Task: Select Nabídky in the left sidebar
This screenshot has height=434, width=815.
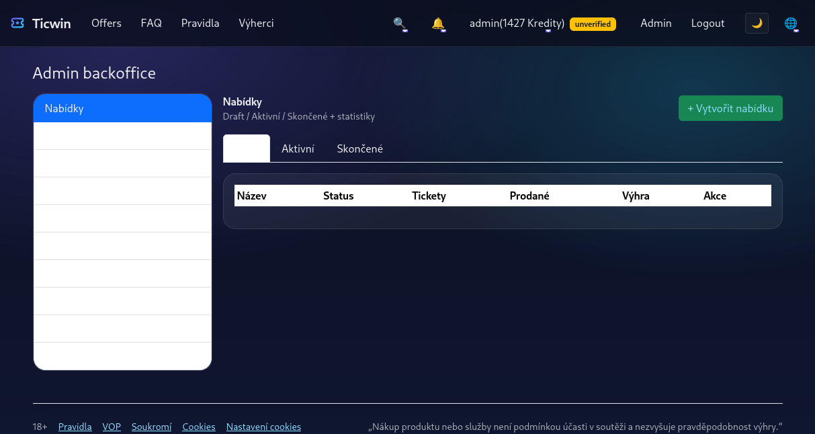Action: pyautogui.click(x=122, y=108)
